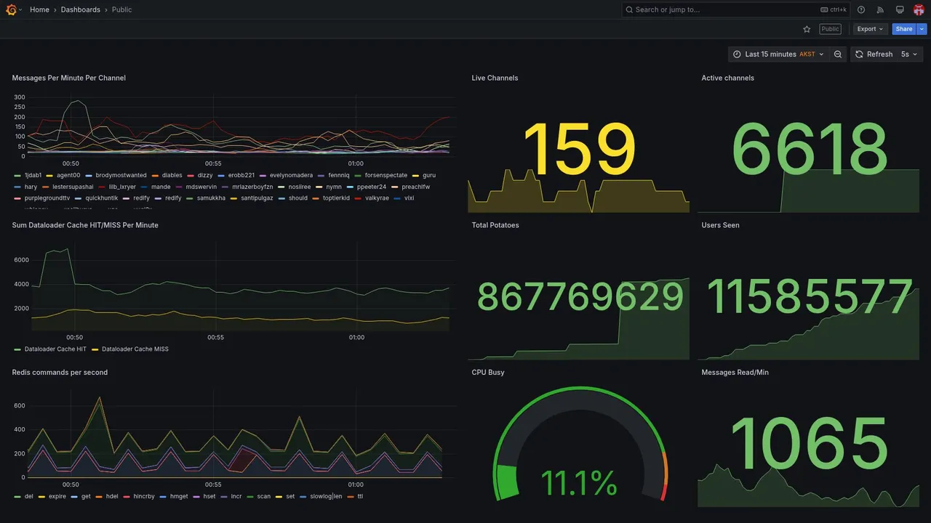
Task: Click the blue Share button
Action: coord(904,29)
